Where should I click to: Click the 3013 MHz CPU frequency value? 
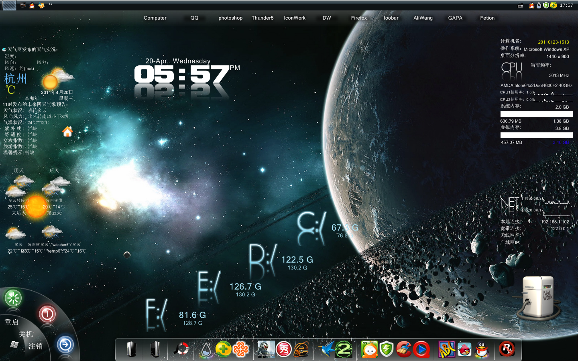pos(559,75)
